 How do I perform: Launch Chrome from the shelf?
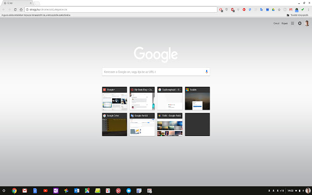pos(14,191)
